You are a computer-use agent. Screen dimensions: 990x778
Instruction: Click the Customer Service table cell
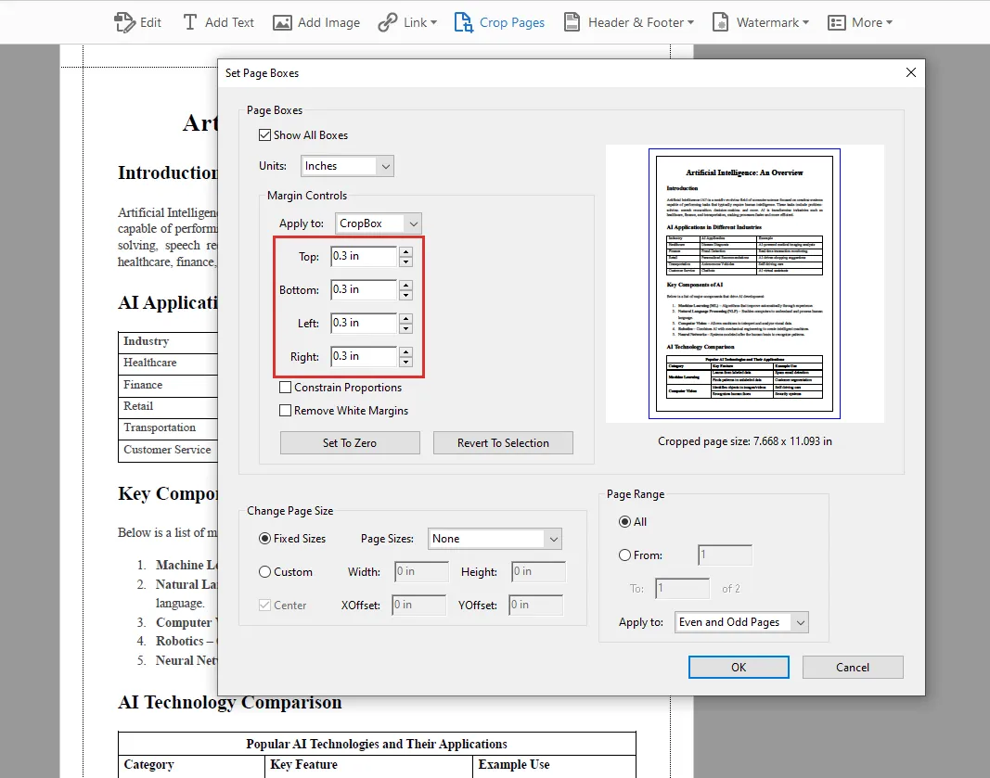tap(167, 450)
